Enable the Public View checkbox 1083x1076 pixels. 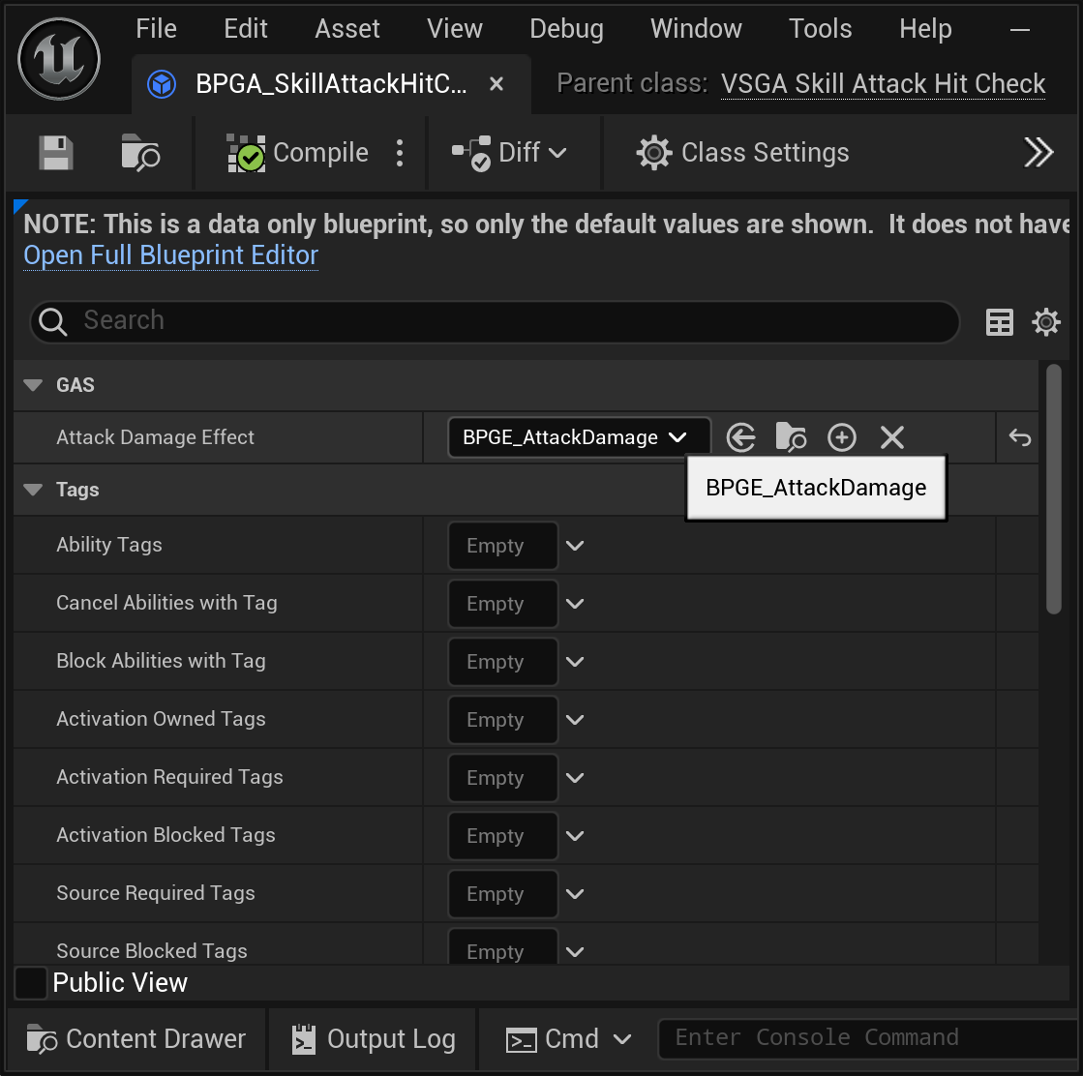(30, 983)
